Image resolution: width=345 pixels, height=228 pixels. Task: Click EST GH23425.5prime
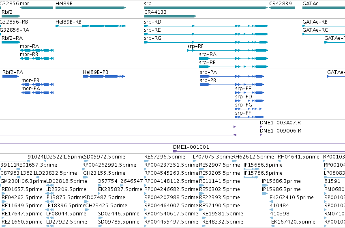[106, 206]
